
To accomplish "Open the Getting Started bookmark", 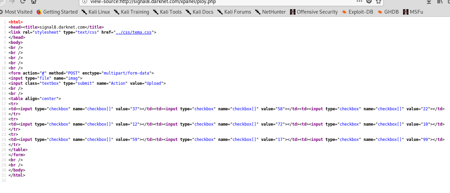I will click(x=57, y=12).
